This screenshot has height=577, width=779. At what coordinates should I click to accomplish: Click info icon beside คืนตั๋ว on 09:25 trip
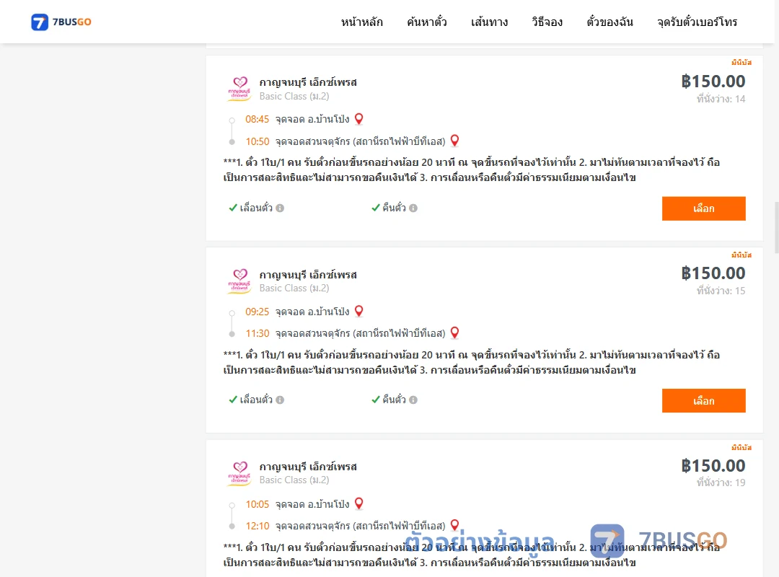tap(413, 400)
